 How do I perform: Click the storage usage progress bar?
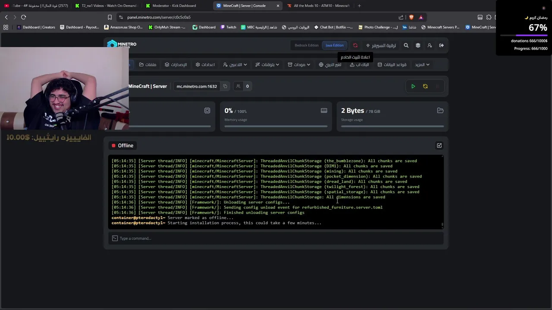point(392,126)
